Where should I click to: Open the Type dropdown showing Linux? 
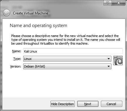coord(67,59)
